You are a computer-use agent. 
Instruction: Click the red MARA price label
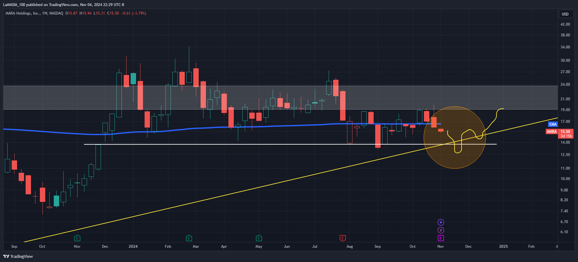click(552, 132)
